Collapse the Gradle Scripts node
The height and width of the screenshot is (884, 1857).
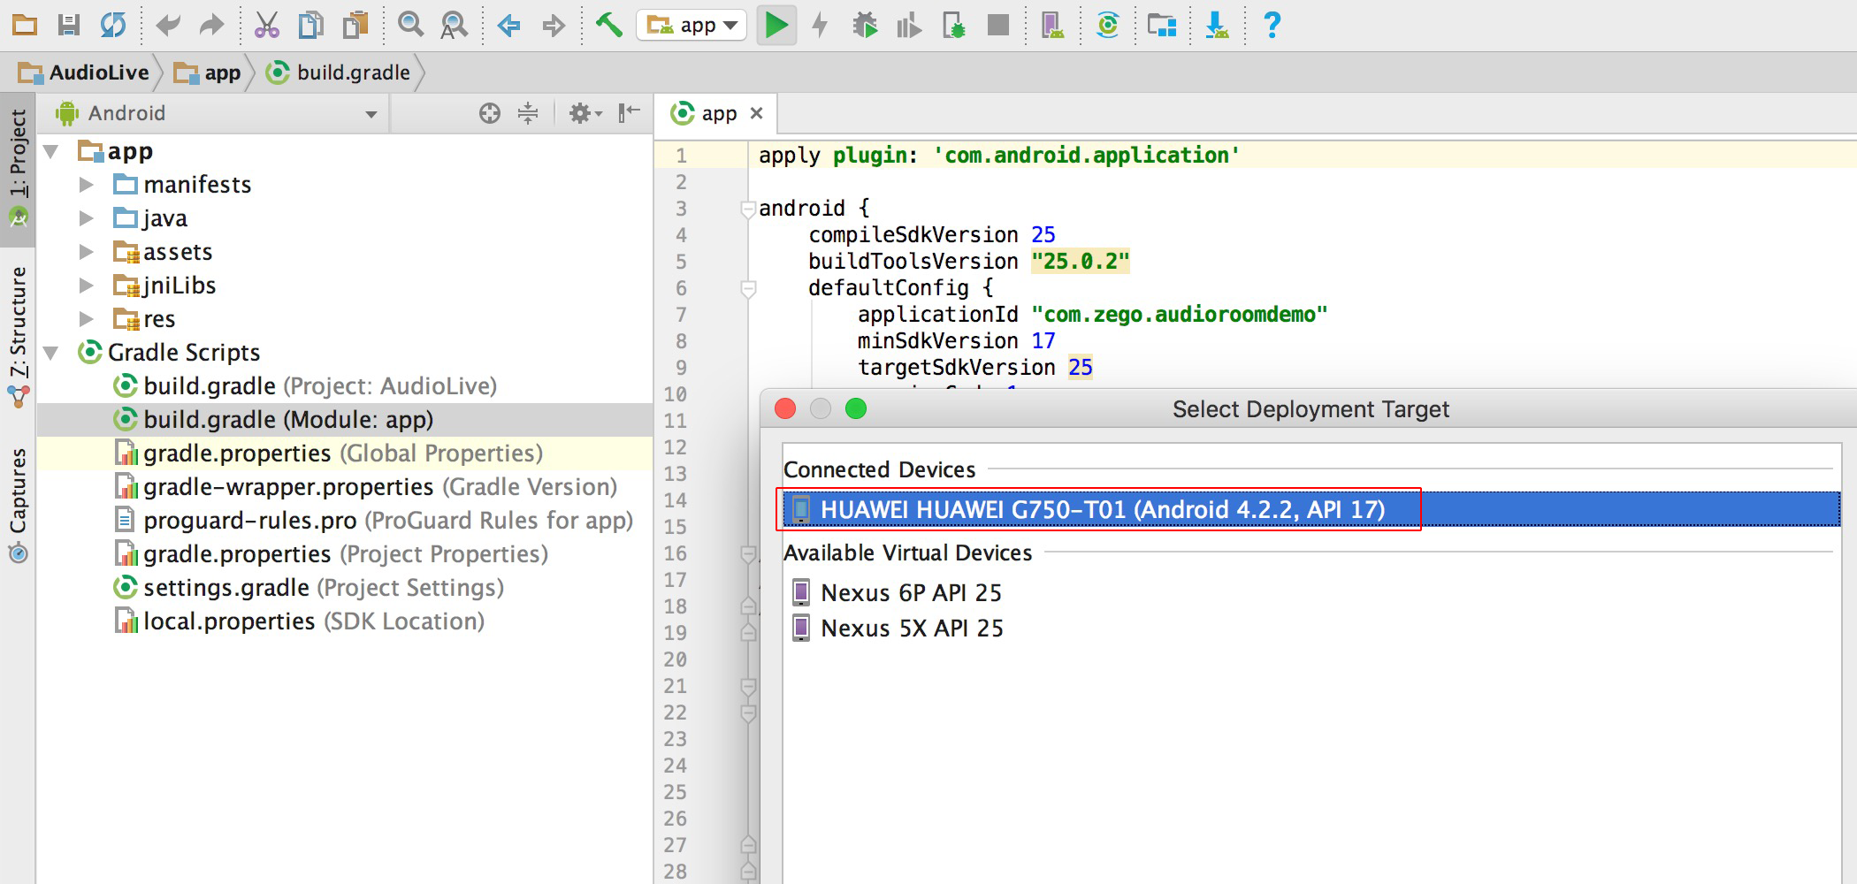tap(52, 354)
